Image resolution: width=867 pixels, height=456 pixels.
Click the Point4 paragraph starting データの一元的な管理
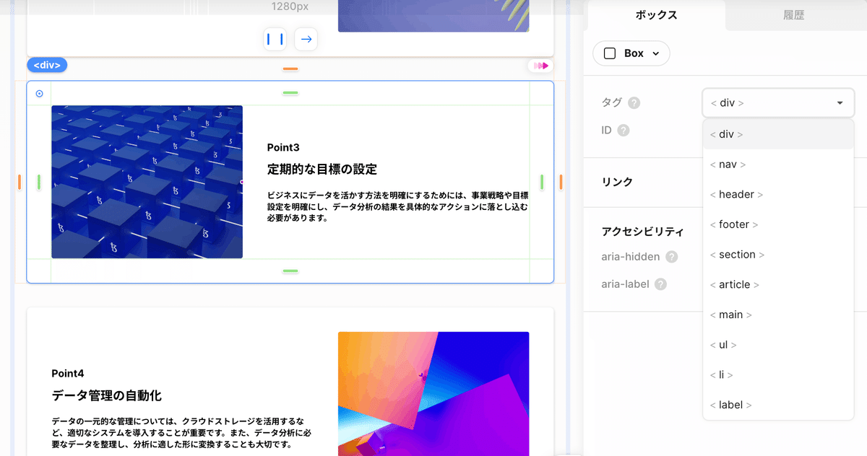(182, 433)
